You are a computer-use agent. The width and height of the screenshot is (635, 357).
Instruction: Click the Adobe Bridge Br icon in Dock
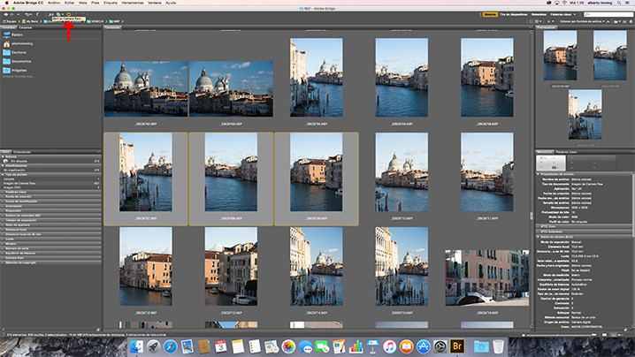[x=457, y=346]
